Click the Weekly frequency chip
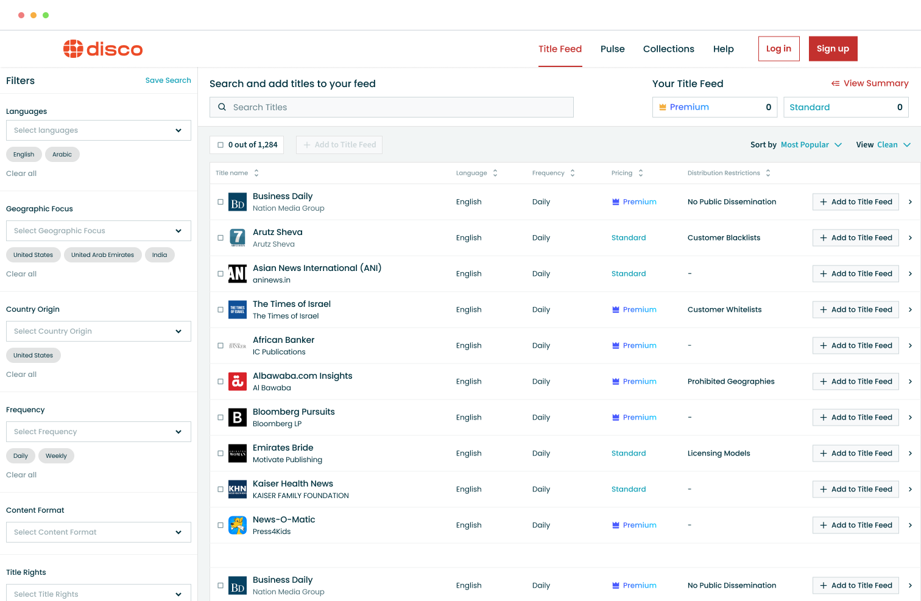Image resolution: width=921 pixels, height=601 pixels. 56,456
